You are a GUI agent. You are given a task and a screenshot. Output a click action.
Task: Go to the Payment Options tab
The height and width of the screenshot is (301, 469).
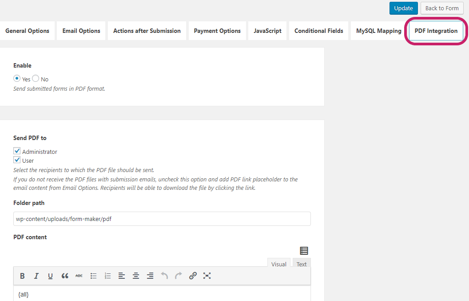[x=217, y=31]
